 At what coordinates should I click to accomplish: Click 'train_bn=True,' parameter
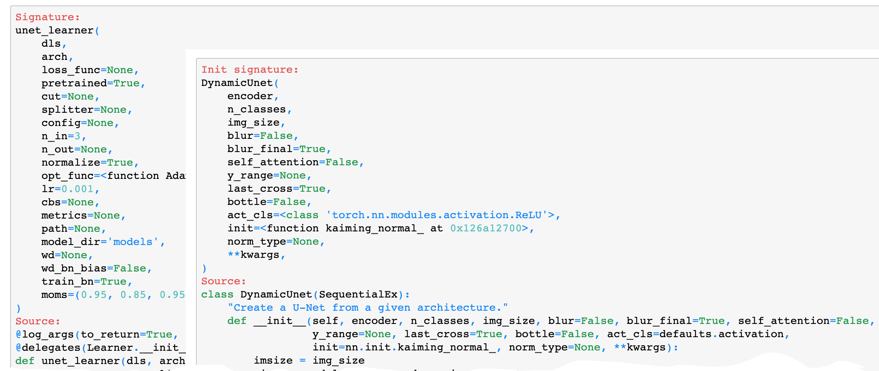87,282
